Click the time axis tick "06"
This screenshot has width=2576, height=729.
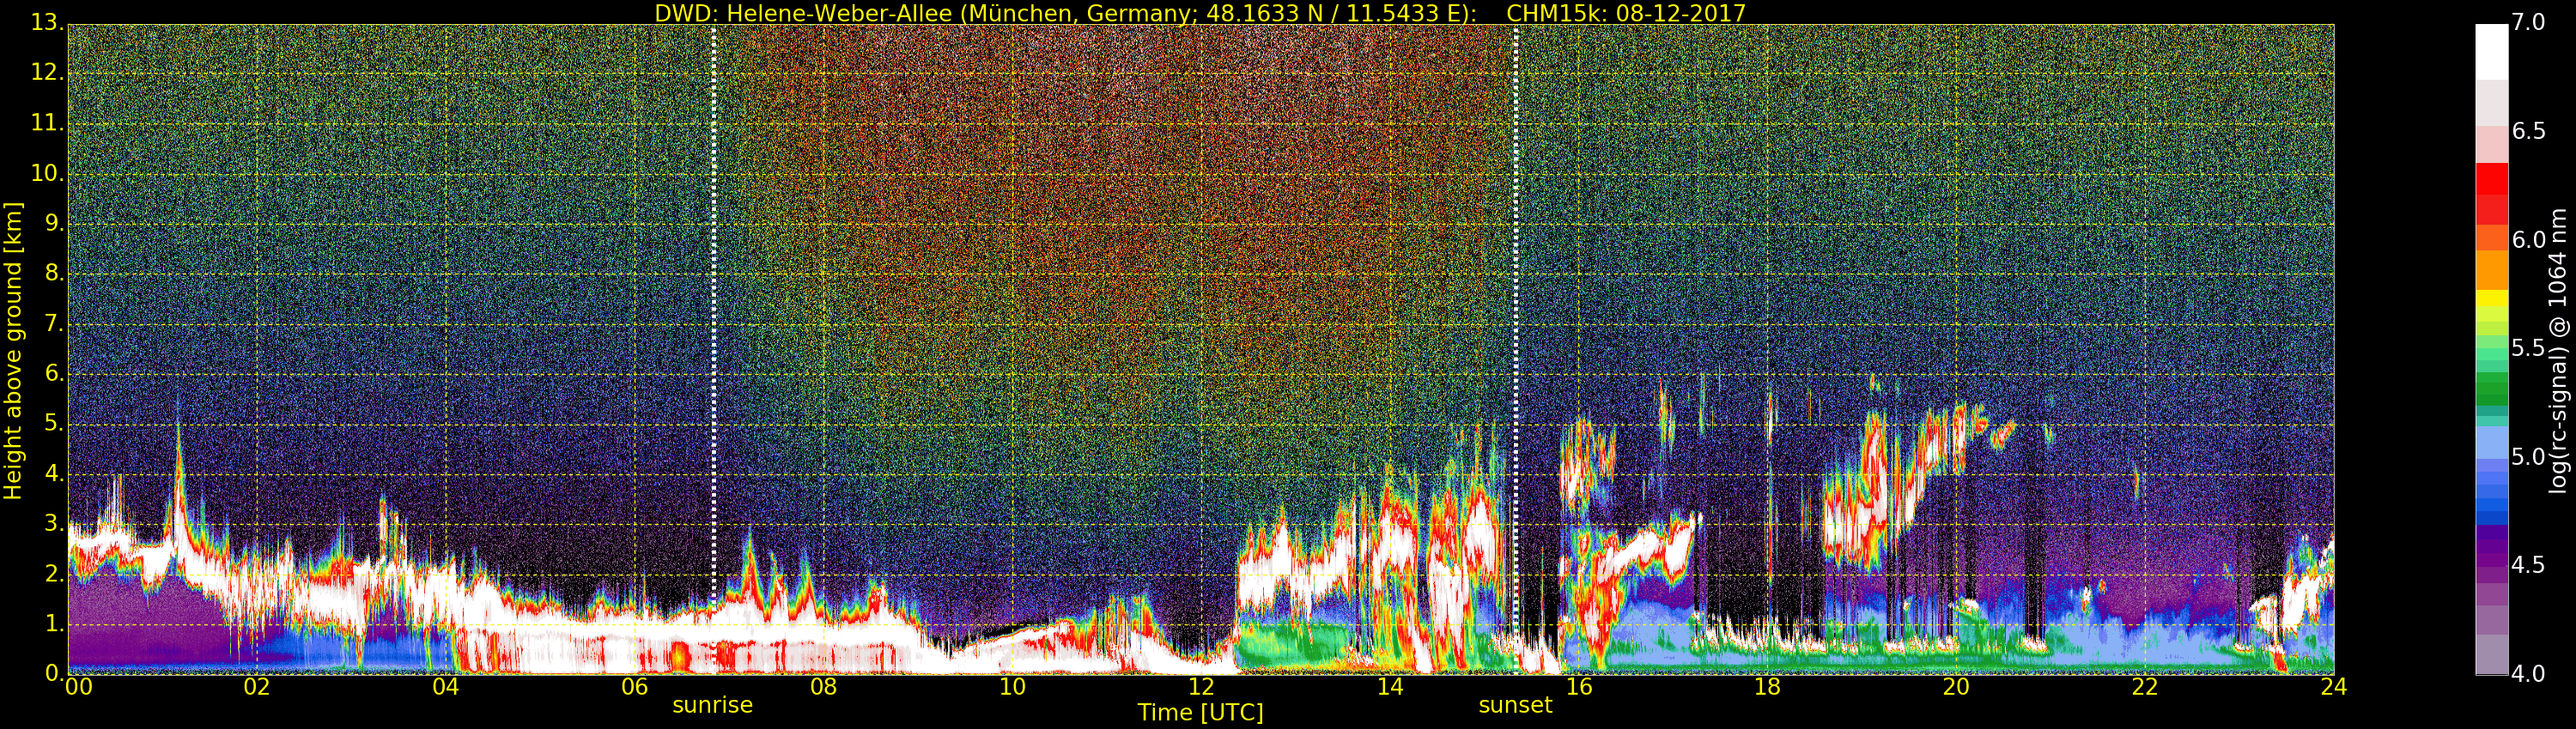point(635,687)
